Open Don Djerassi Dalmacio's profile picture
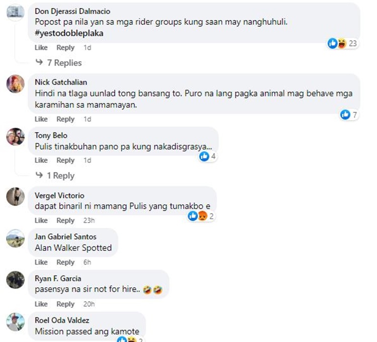Image resolution: width=377 pixels, height=342 pixels. (16, 12)
